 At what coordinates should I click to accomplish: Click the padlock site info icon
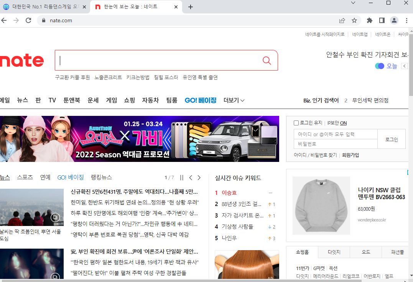click(x=44, y=20)
